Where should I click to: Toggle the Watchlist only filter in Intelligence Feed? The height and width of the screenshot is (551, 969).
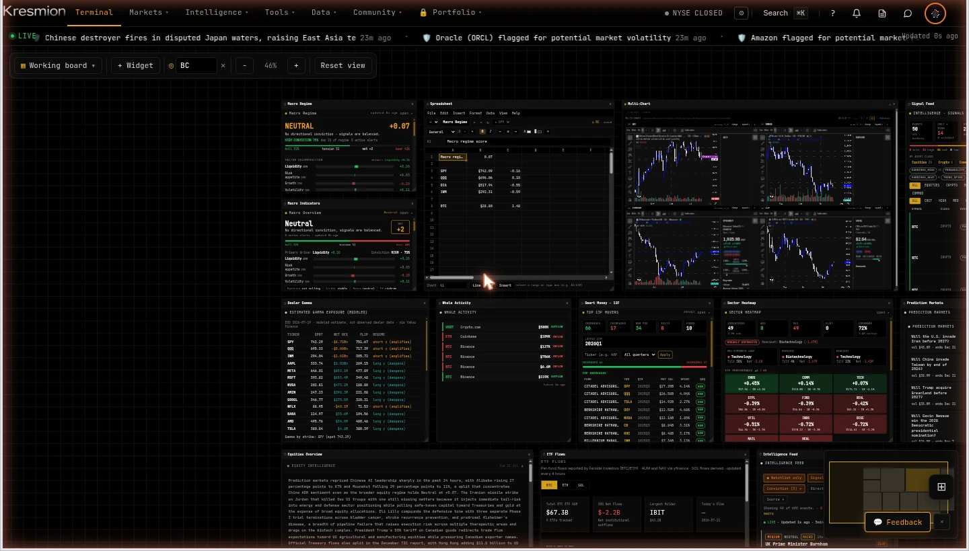click(784, 478)
